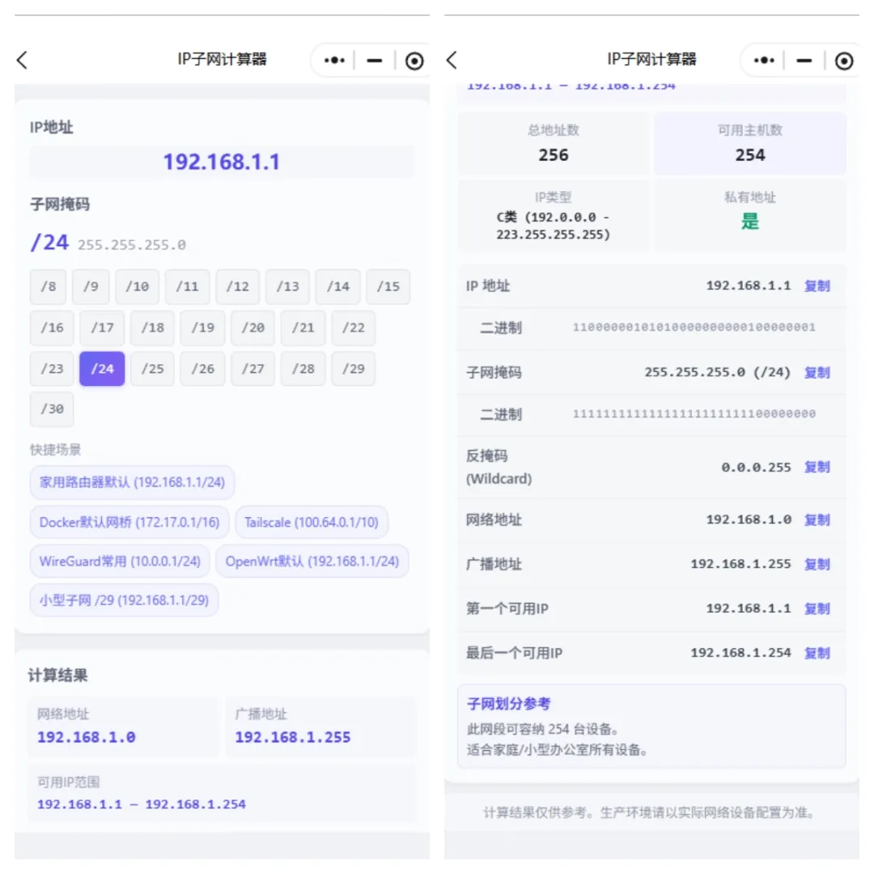The width and height of the screenshot is (874, 874).
Task: Minimize the left screen's mini program
Action: (x=374, y=60)
